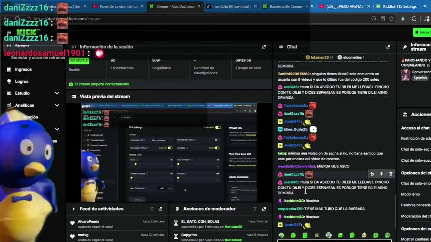Click the Modo lento chat option
431x242 pixels.
[410, 194]
